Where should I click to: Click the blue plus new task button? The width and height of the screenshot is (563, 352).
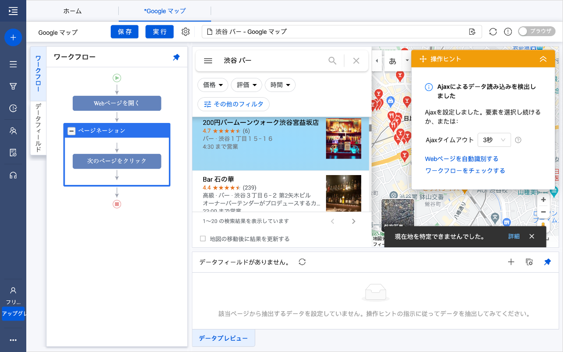click(13, 37)
